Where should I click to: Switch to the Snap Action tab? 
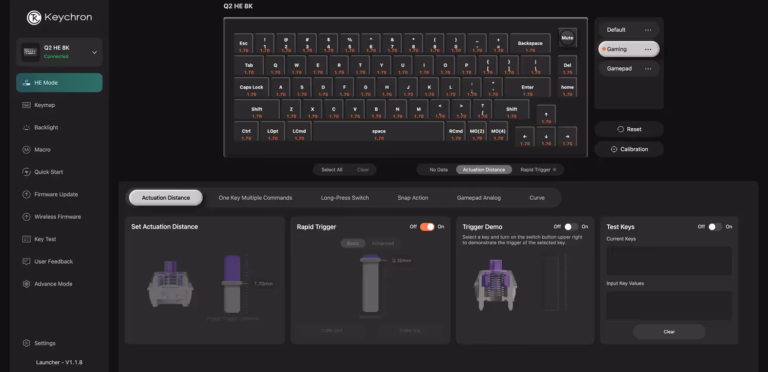[x=413, y=198]
